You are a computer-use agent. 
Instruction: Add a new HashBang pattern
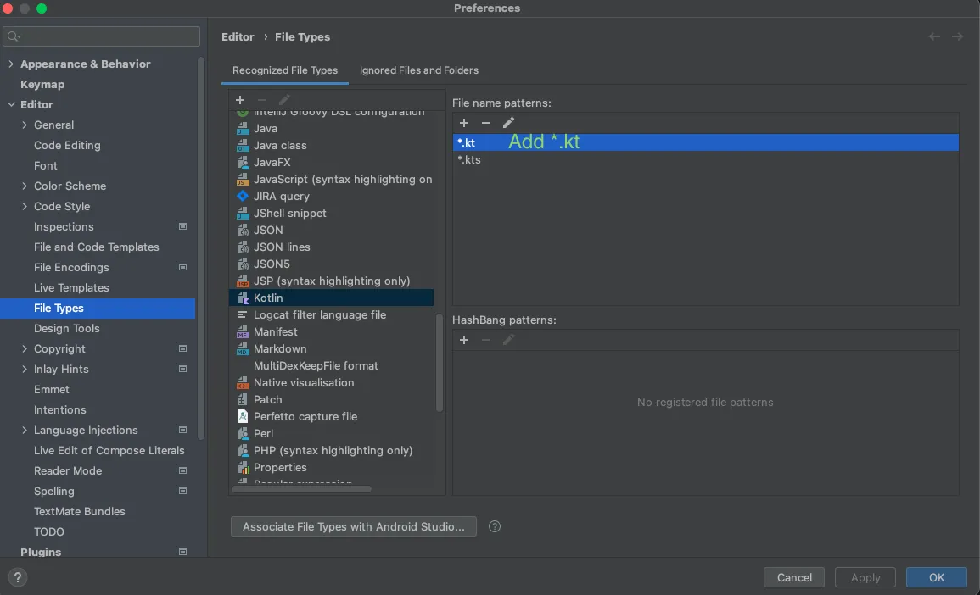(x=464, y=340)
